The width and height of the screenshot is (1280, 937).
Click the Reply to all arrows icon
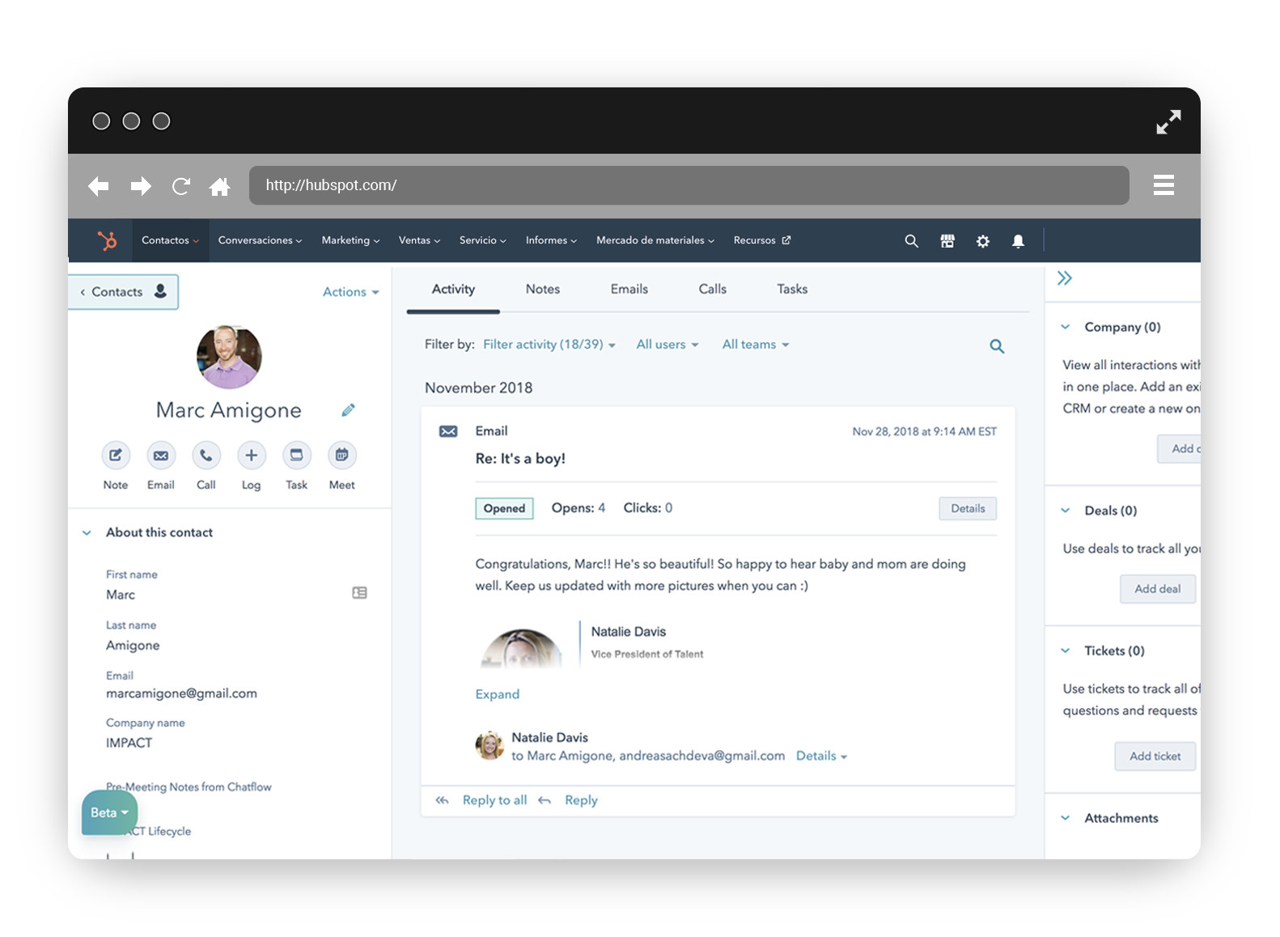[442, 800]
